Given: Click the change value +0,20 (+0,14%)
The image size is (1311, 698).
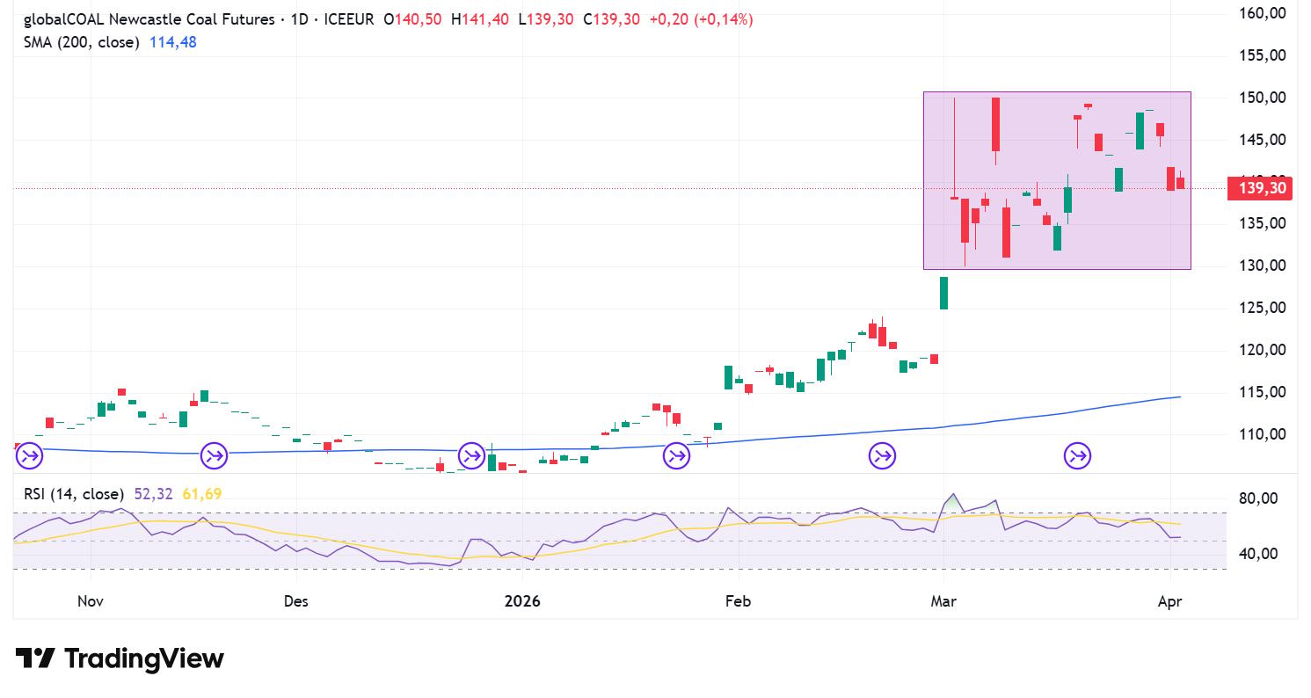Looking at the screenshot, I should (701, 19).
